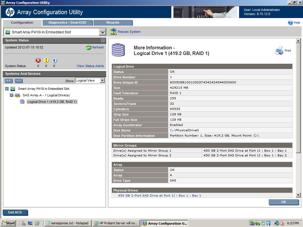Click the Drive Unique ID value 600508B1001030374342424544300600
This screenshot has width=303, height=227.
pyautogui.click(x=203, y=82)
